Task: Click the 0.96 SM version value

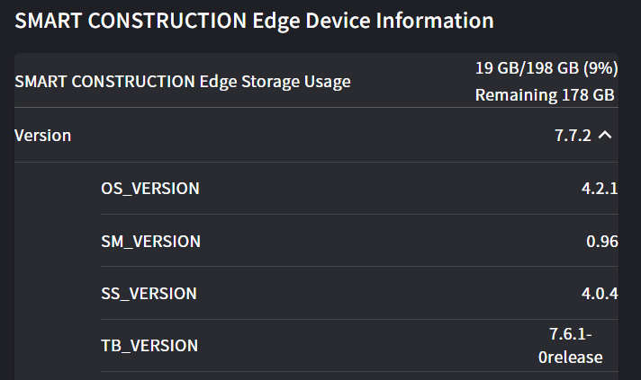Action: coord(601,241)
